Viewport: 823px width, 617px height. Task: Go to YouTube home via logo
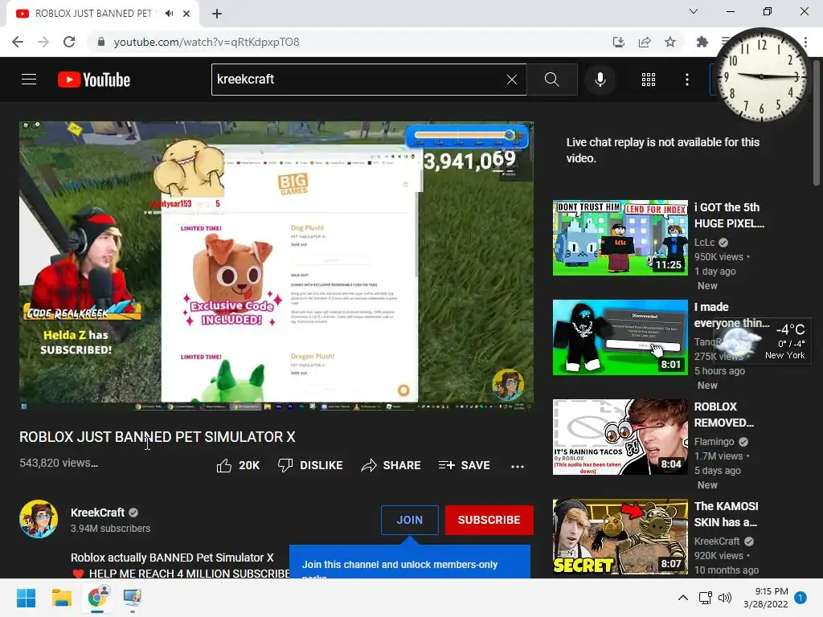[94, 80]
